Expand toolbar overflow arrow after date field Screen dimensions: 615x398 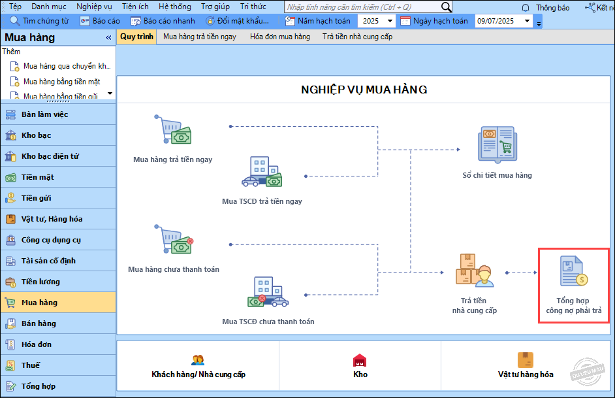(x=539, y=24)
